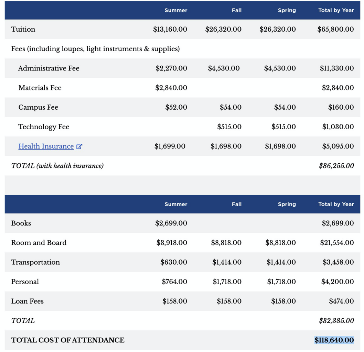
Task: Click Total by Year header in second table
Action: pyautogui.click(x=336, y=204)
